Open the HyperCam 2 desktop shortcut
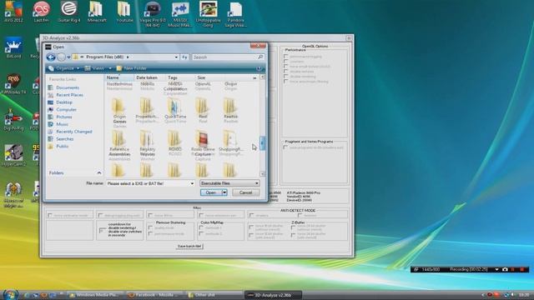534x300 pixels. tap(13, 155)
